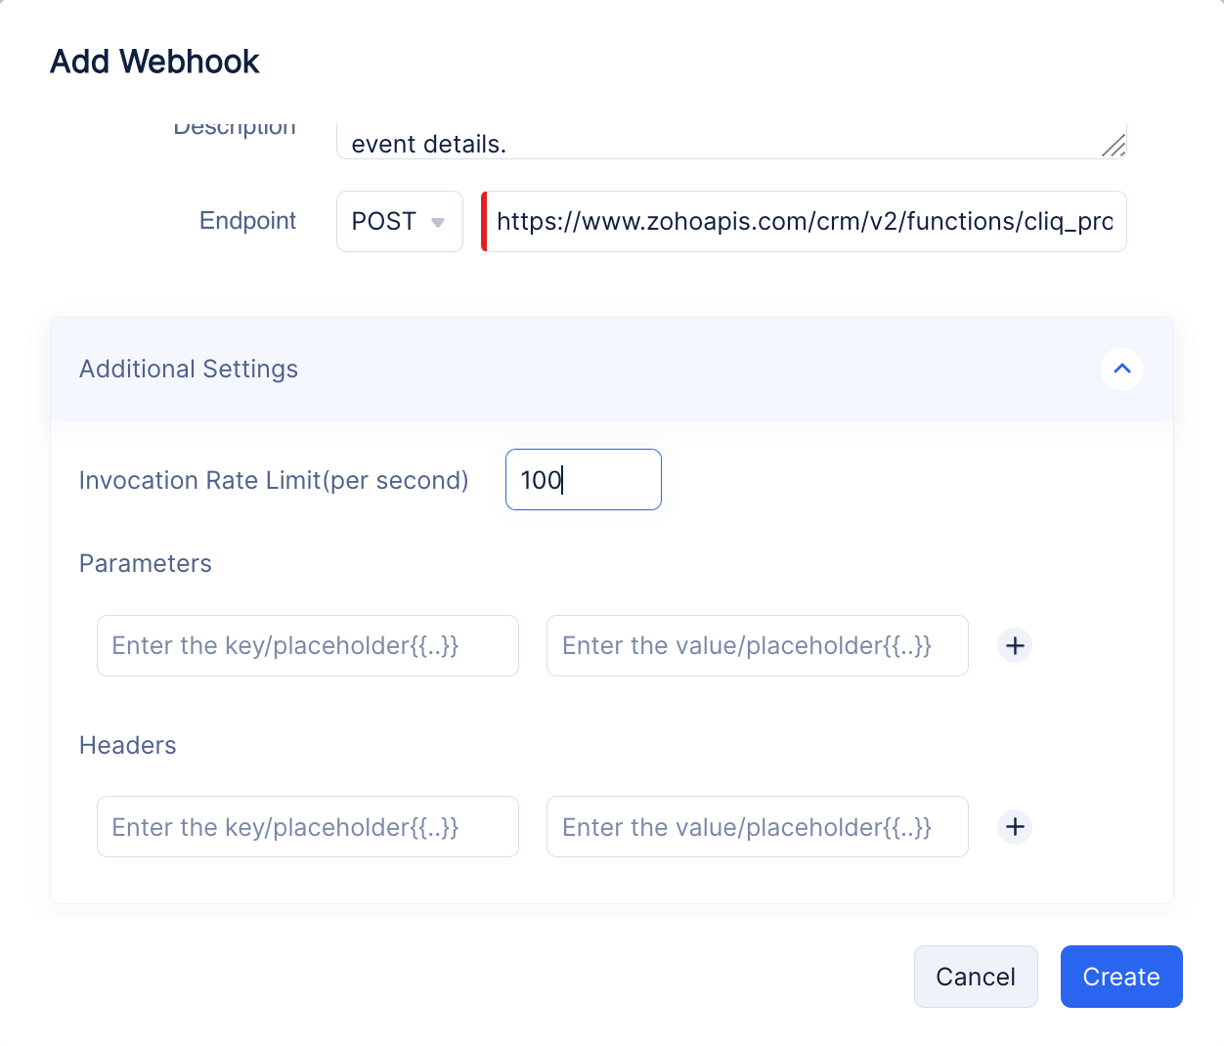Image resolution: width=1224 pixels, height=1046 pixels.
Task: Focus the Parameters key field
Action: [307, 646]
